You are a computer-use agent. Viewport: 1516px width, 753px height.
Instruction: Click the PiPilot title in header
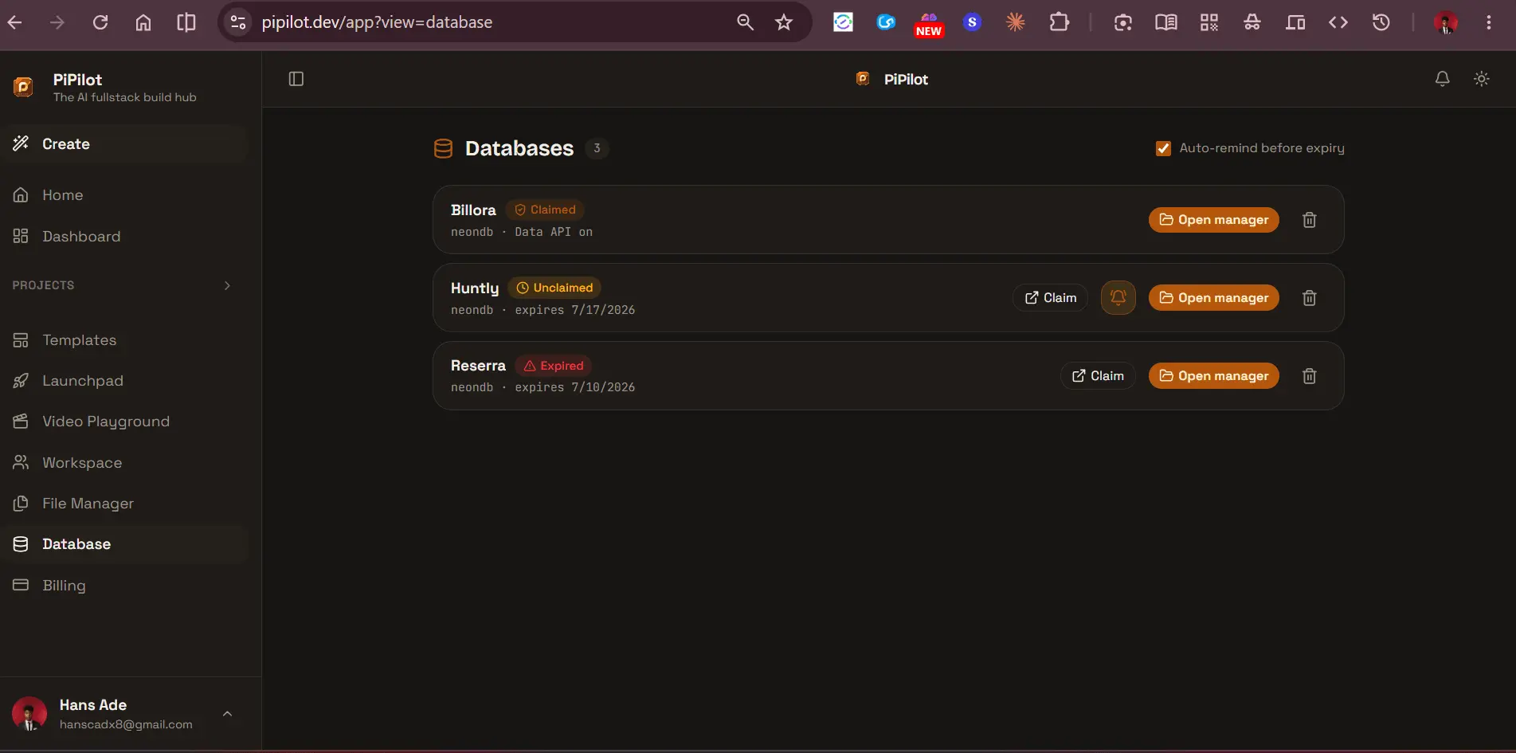906,79
